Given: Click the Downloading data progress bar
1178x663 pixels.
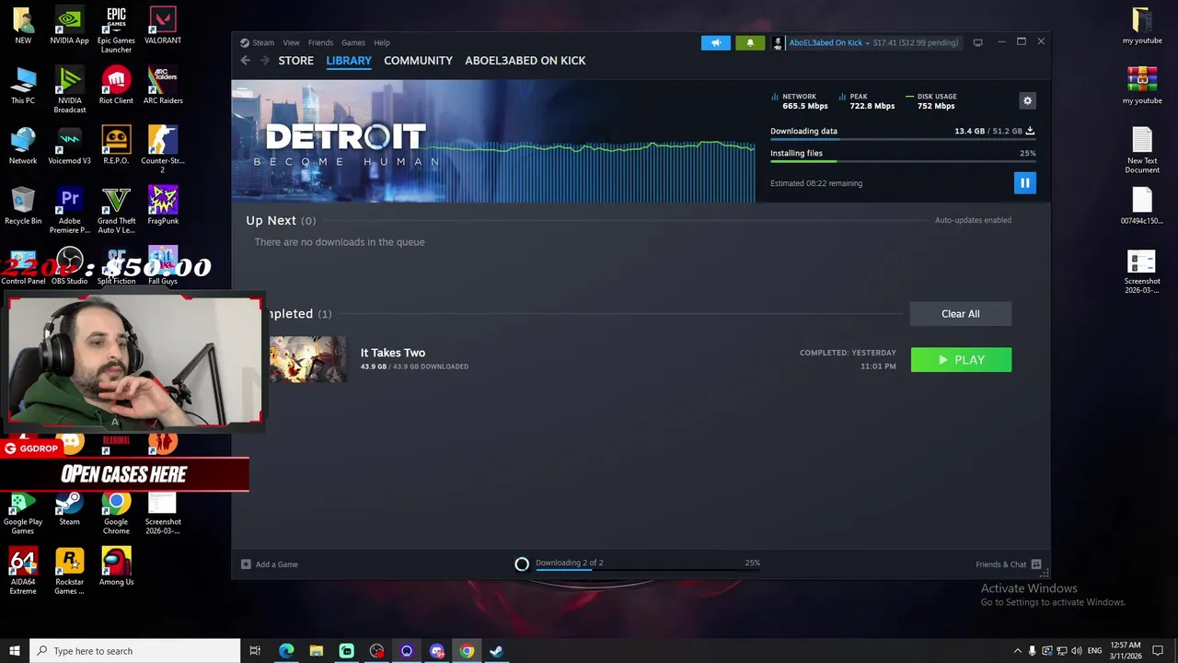Looking at the screenshot, I should coord(903,139).
